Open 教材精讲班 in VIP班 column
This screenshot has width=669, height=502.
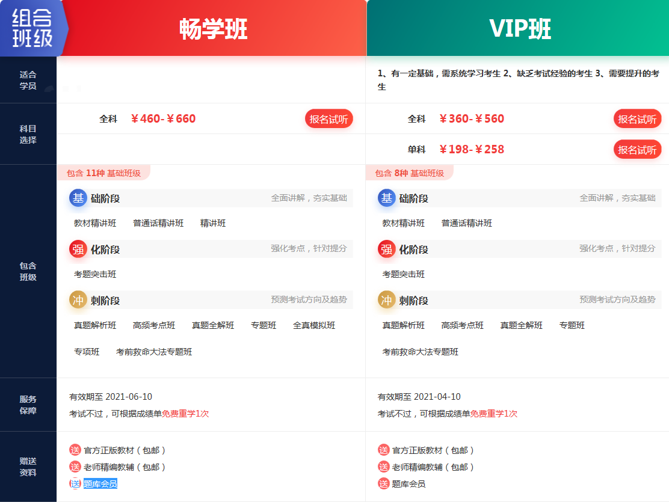point(404,223)
